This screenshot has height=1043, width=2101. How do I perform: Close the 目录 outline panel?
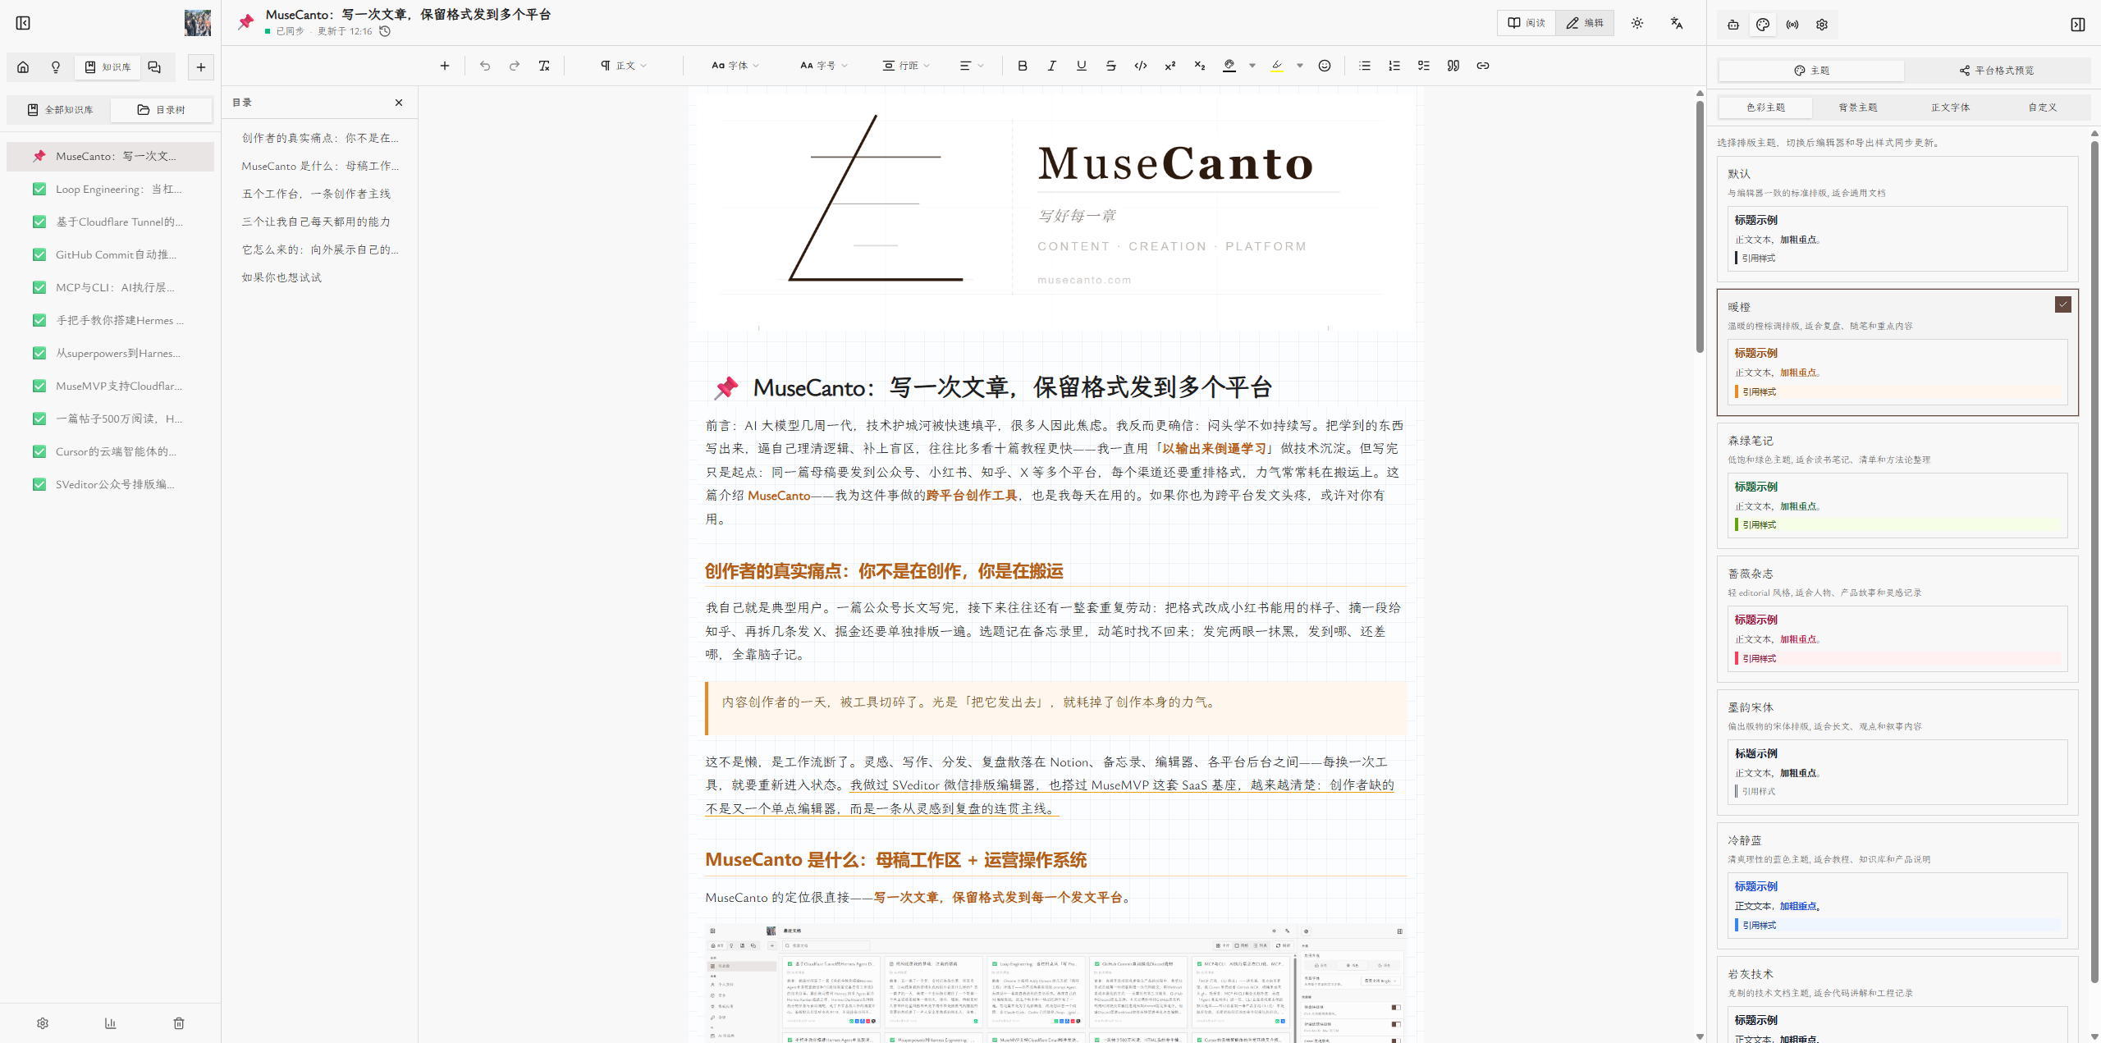click(x=399, y=103)
